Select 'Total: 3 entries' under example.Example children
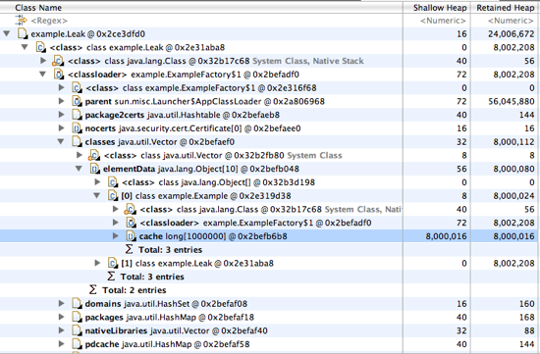 (170, 250)
